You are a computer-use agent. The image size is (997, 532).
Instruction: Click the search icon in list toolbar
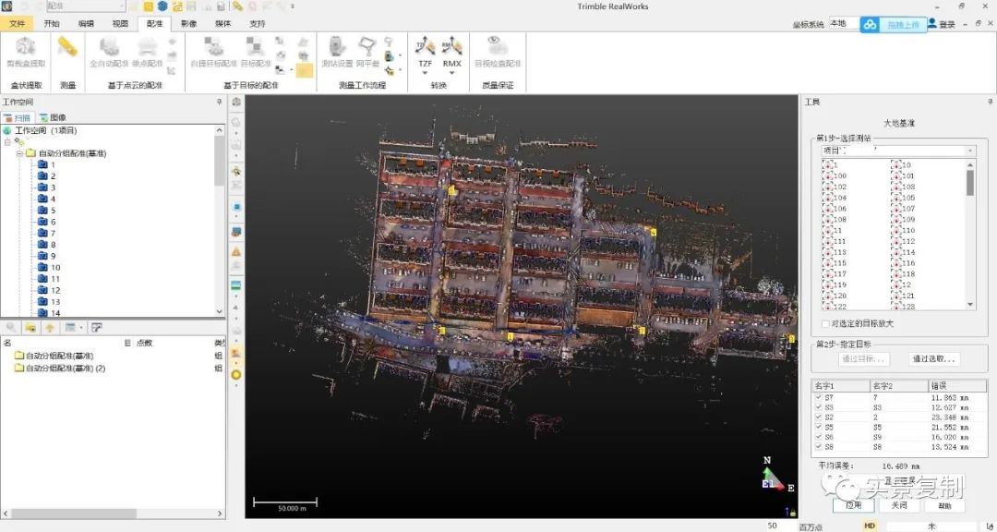point(11,327)
